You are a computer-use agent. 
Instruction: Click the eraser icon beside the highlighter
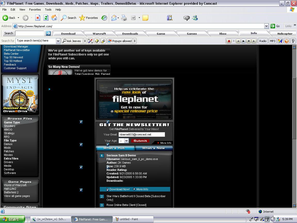point(97,41)
